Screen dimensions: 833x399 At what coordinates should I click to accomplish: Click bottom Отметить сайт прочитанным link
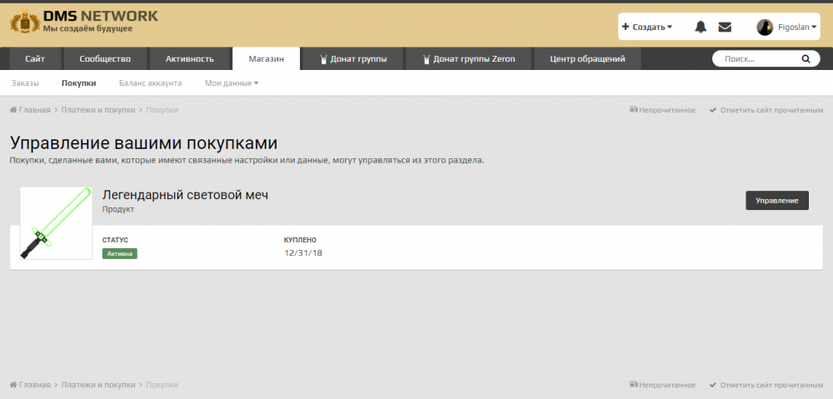(x=766, y=385)
